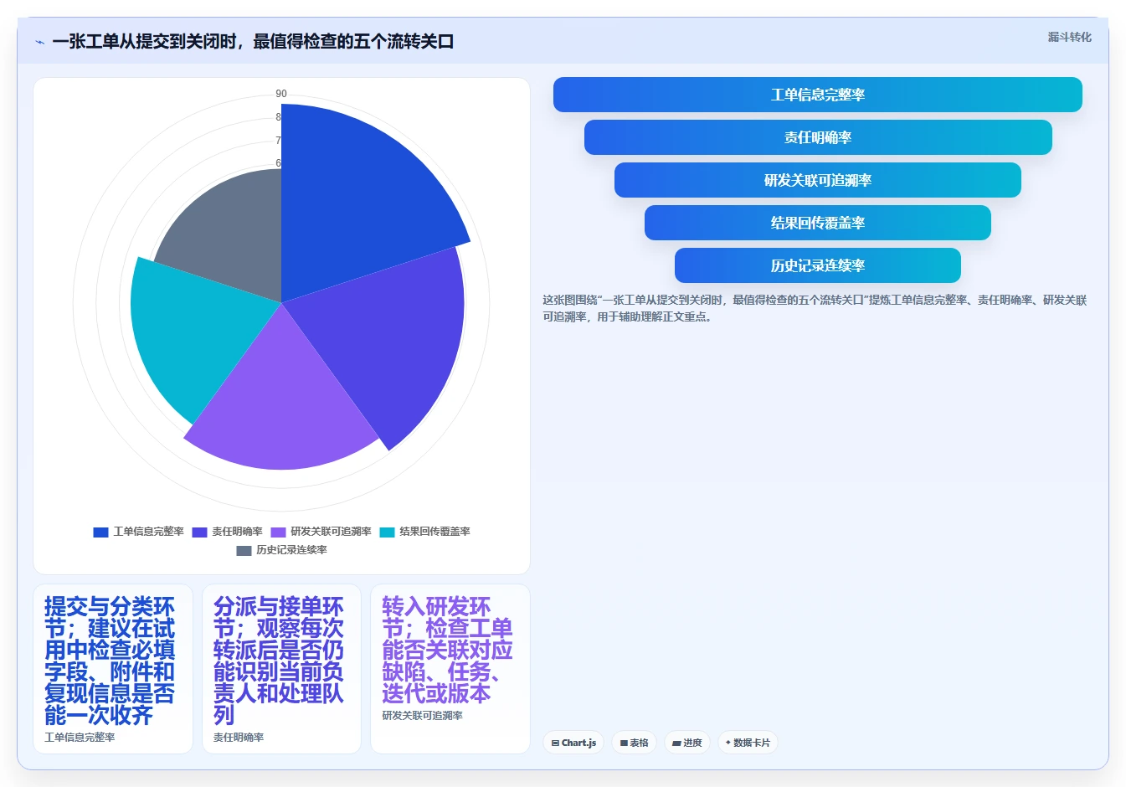Click the 责任明确率 legend label

click(237, 532)
